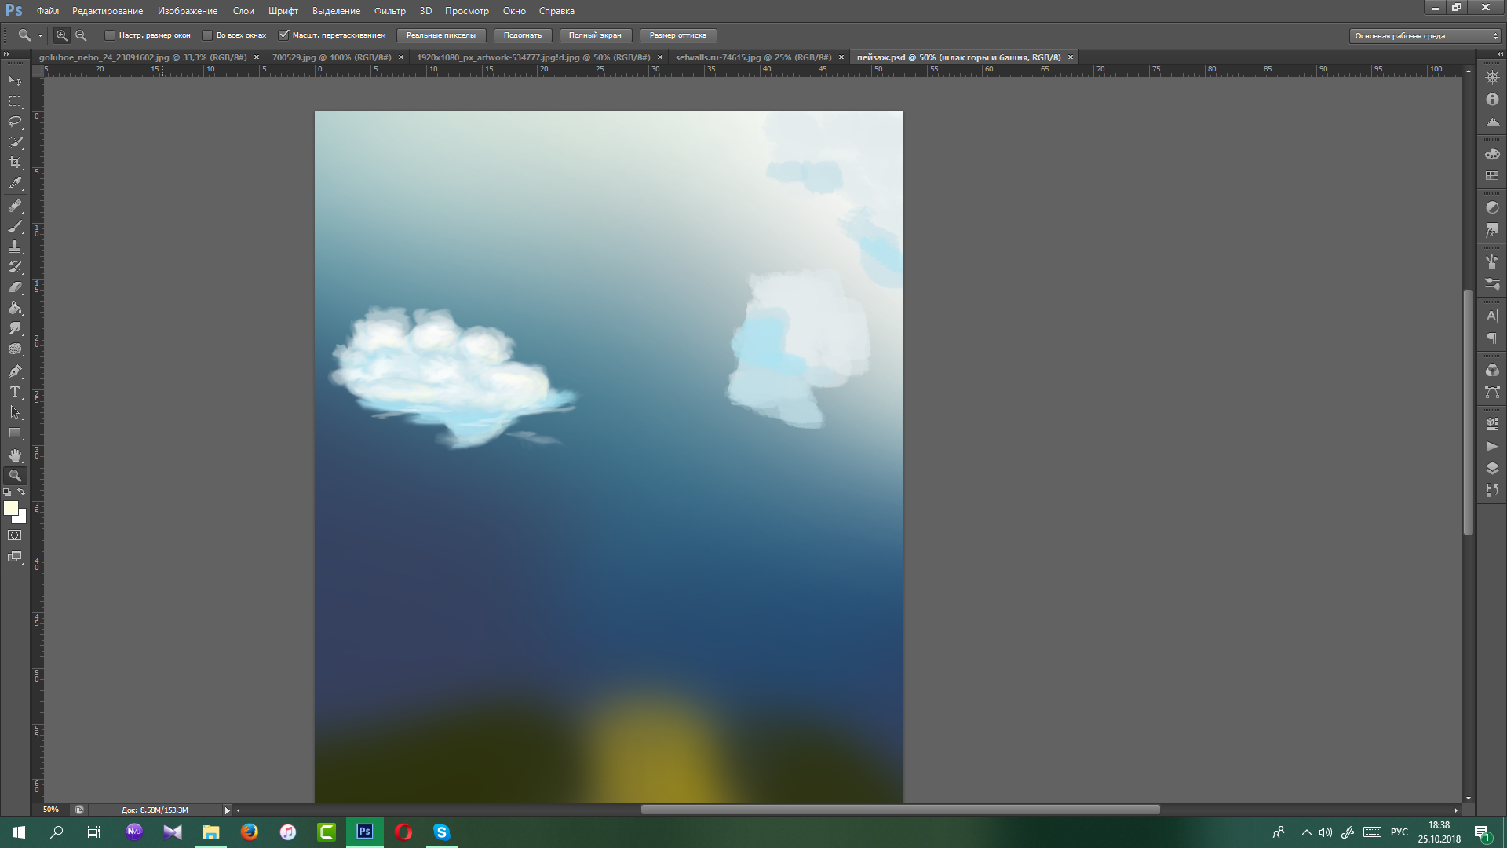Disable 'Масшт. перетаскиванием' checkbox
This screenshot has height=848, width=1507.
(x=284, y=35)
